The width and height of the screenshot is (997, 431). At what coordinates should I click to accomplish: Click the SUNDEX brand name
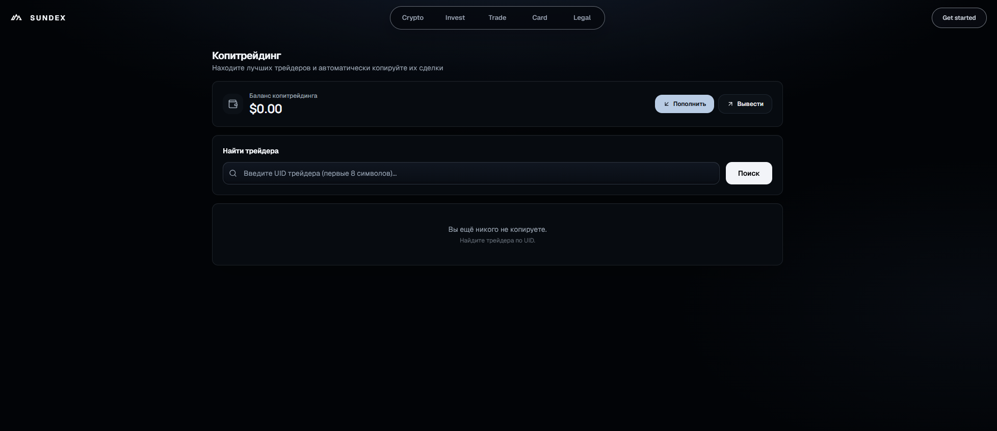48,18
